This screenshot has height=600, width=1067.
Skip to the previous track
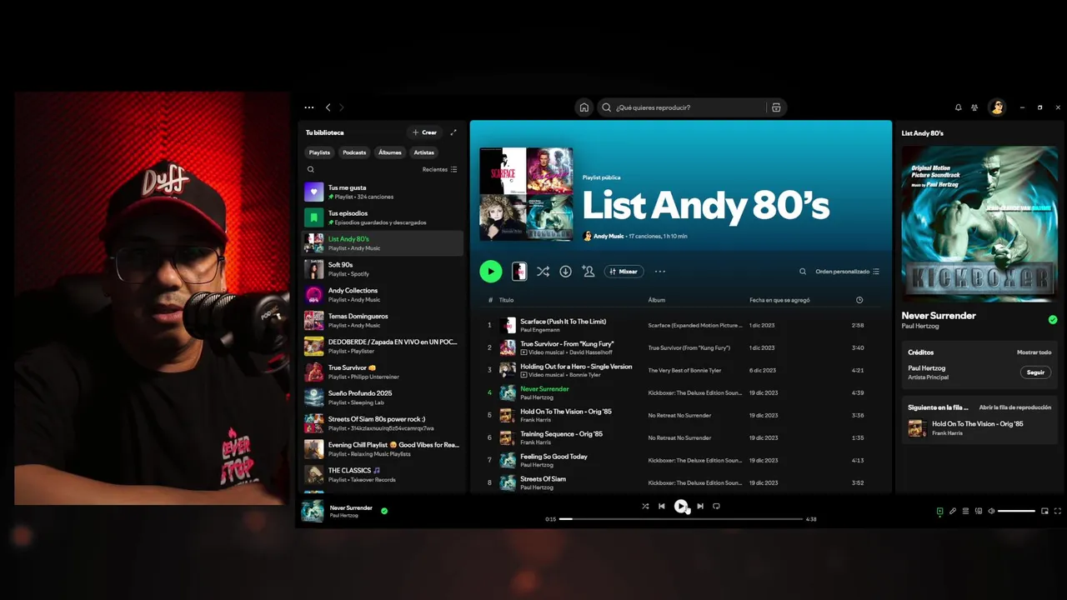tap(662, 506)
